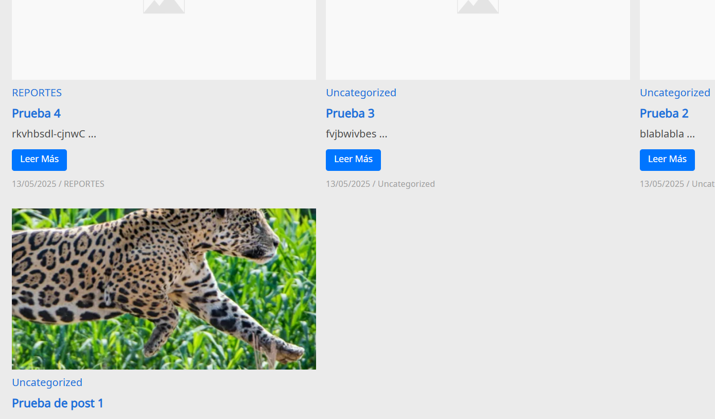Select REPORTES in the Prueba 4 date line
715x419 pixels.
[x=84, y=184]
